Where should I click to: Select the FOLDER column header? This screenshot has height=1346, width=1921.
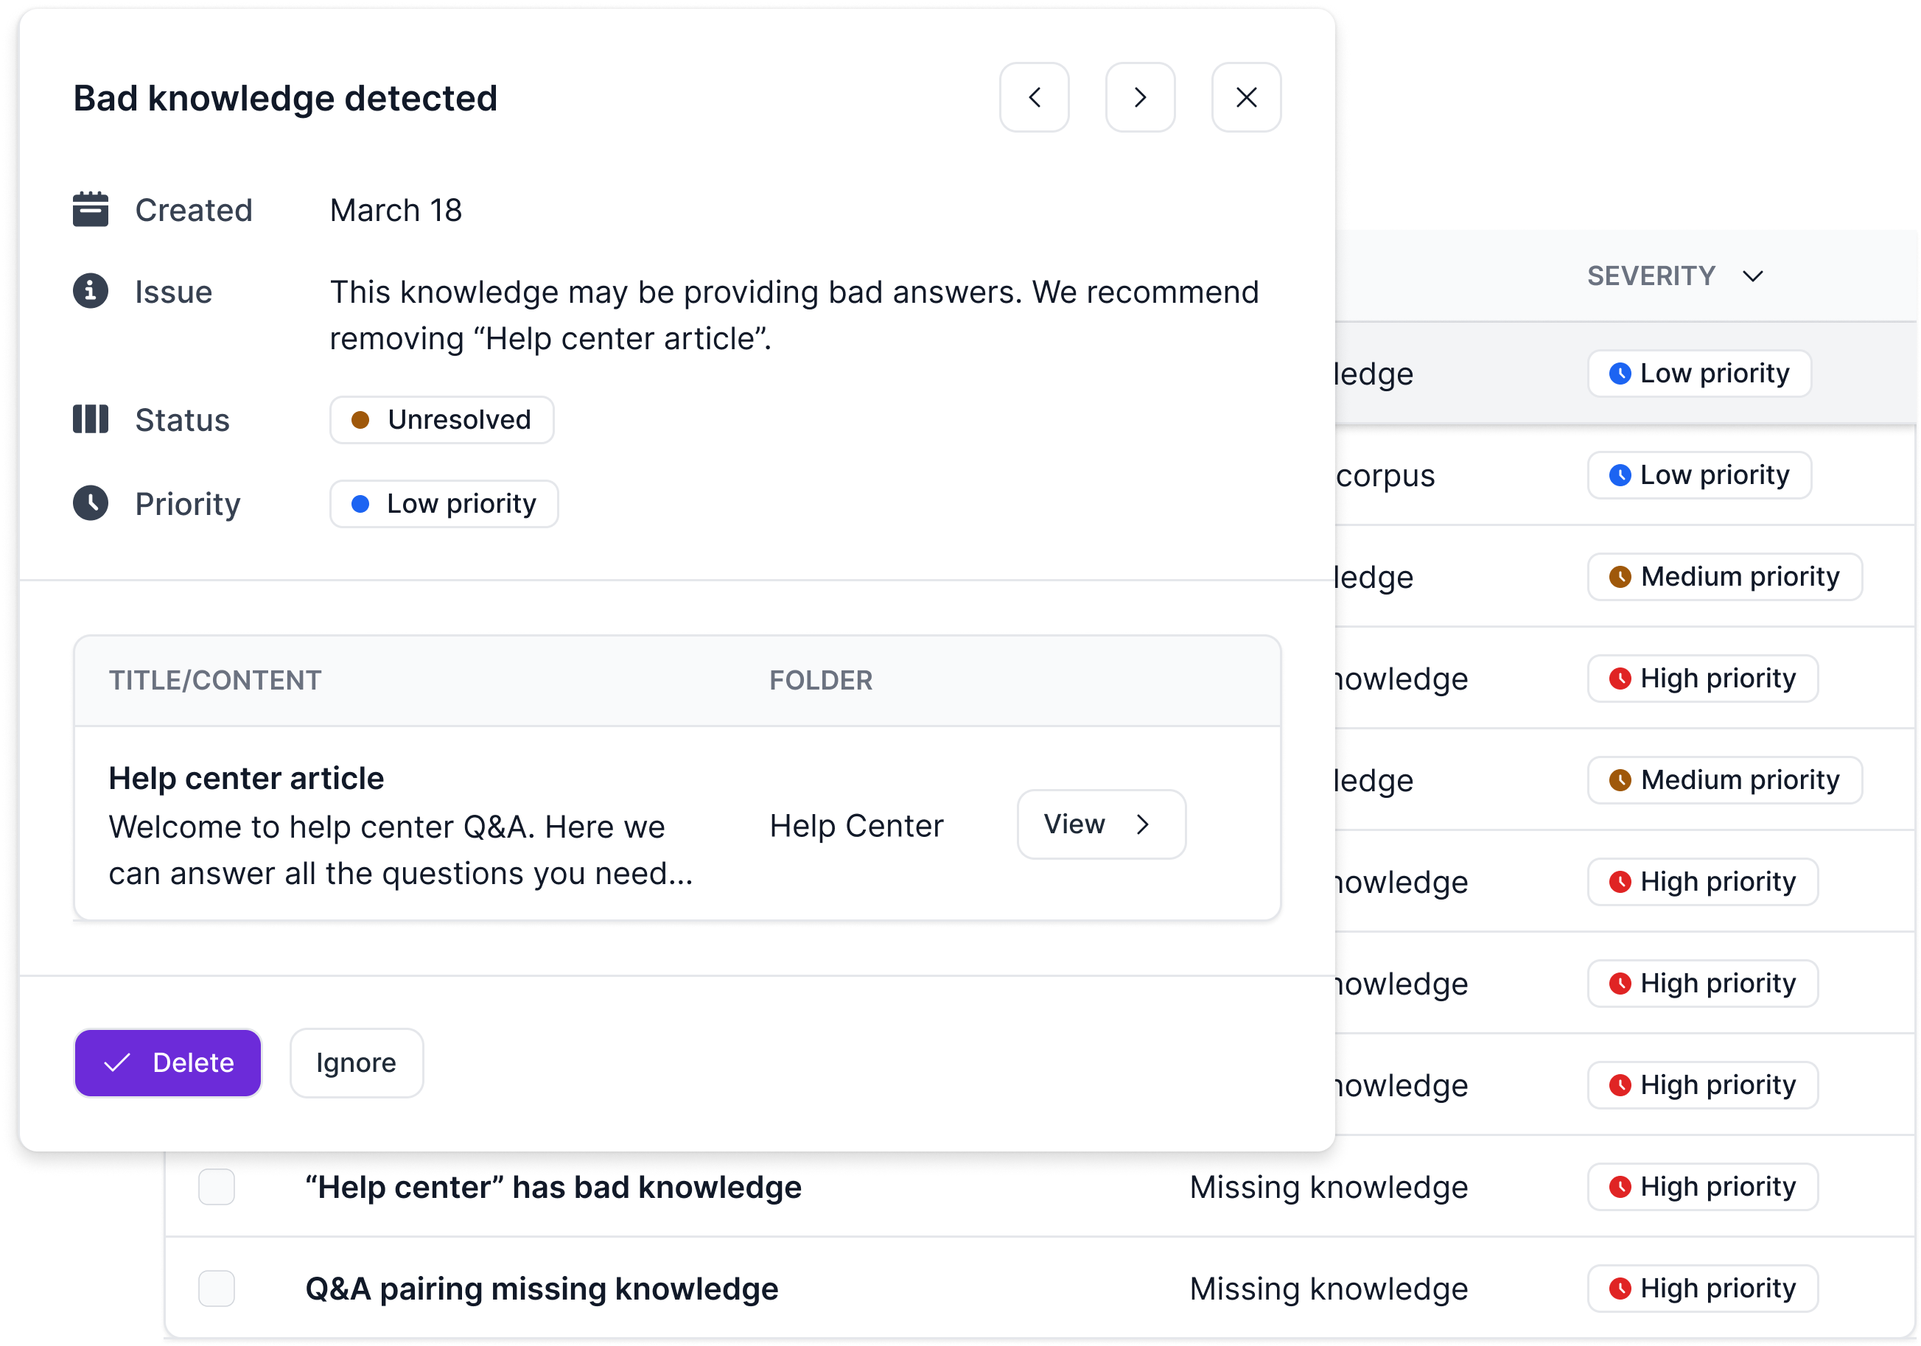tap(820, 679)
